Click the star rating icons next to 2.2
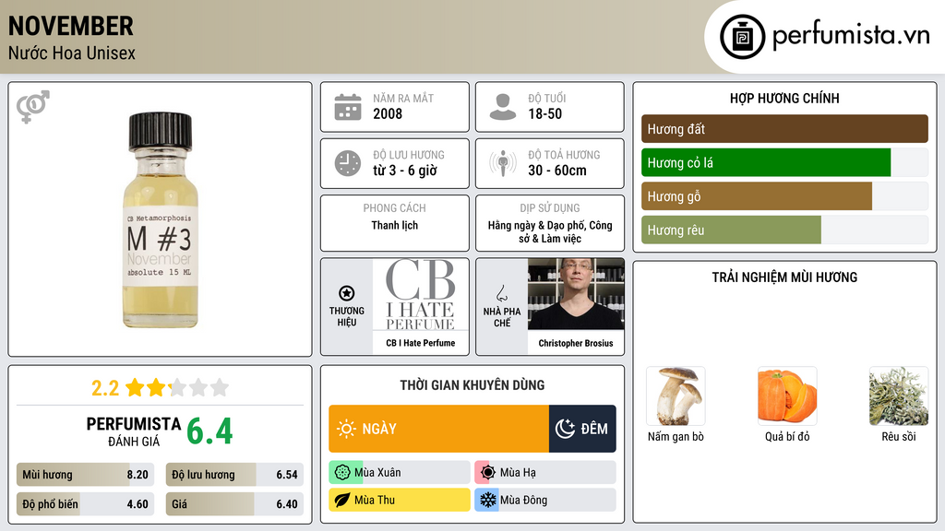Viewport: 945px width, 531px height. pyautogui.click(x=177, y=387)
